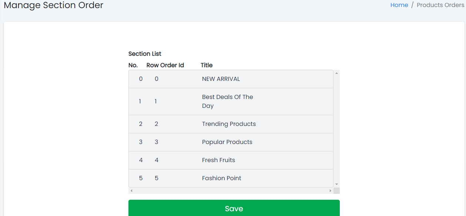Click the vertical scrollbar track of the list
Screen dimensions: 466x216
[x=336, y=129]
